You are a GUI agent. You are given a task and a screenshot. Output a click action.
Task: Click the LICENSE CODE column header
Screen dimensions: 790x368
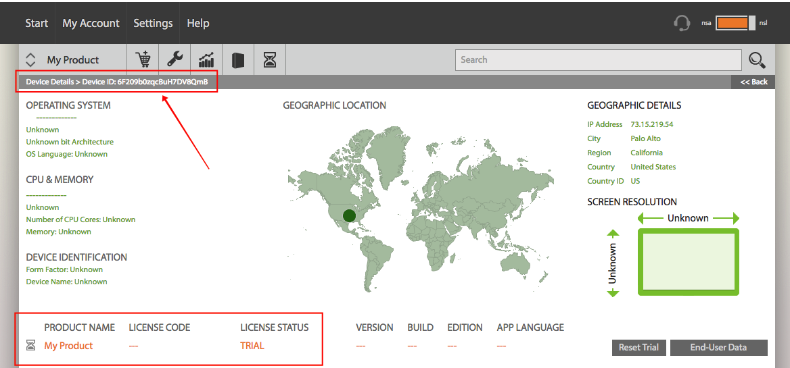[x=159, y=327]
